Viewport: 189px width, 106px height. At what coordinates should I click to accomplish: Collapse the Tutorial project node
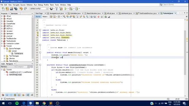point(2,46)
